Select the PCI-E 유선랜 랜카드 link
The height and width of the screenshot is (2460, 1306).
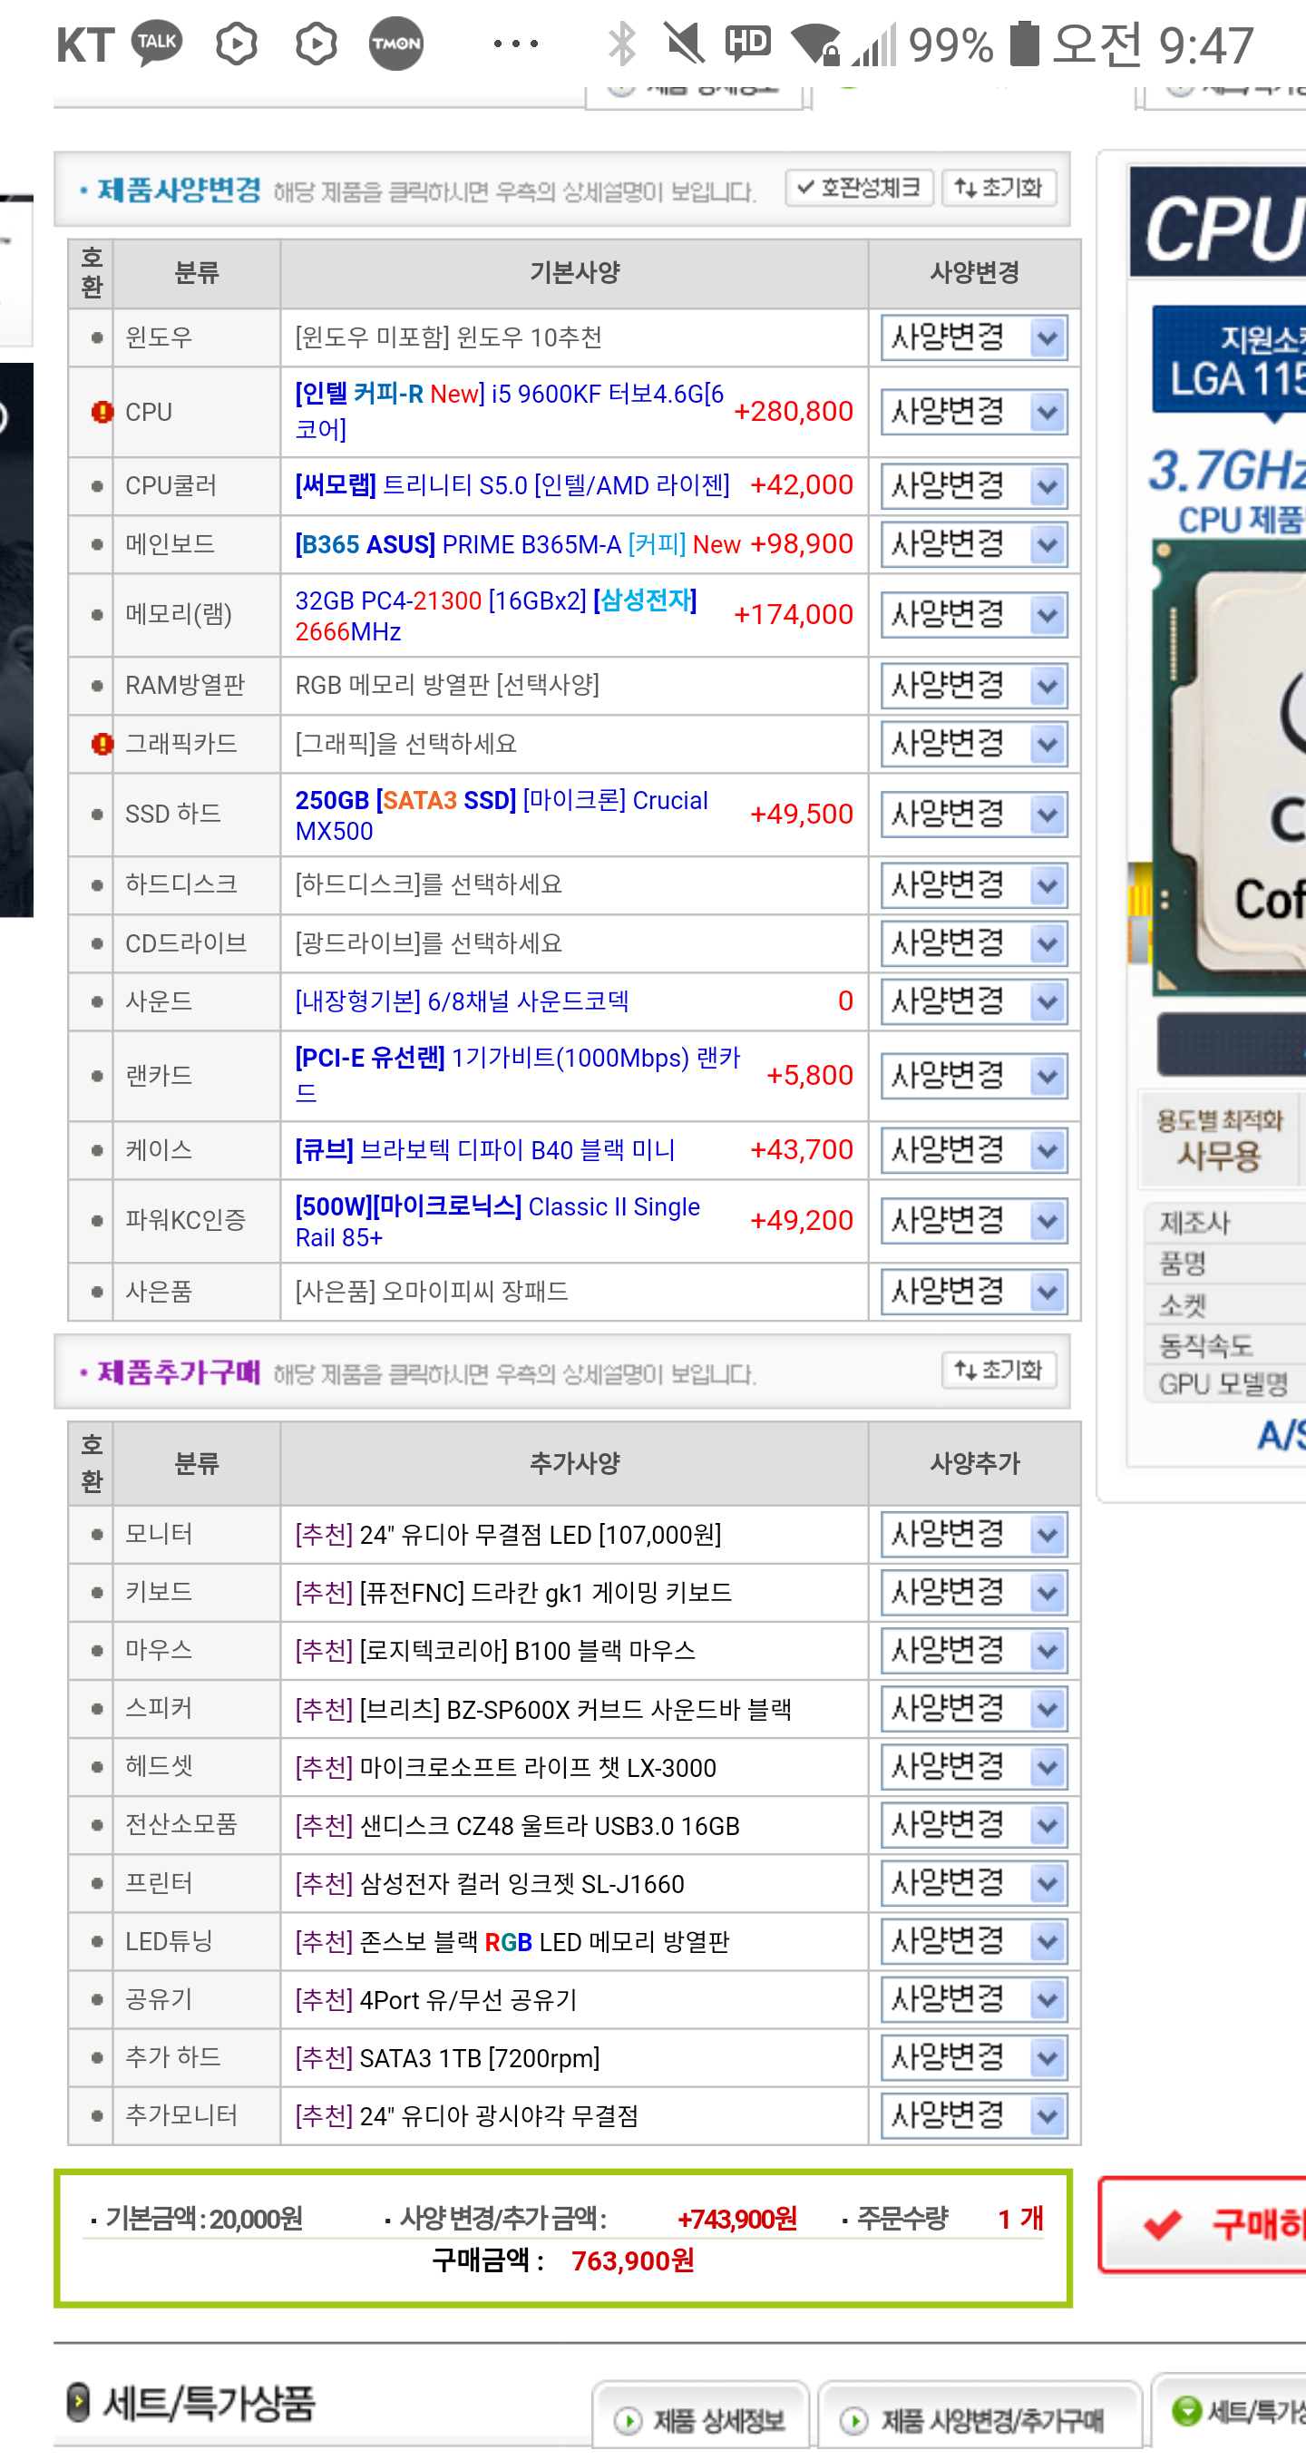tap(519, 1075)
